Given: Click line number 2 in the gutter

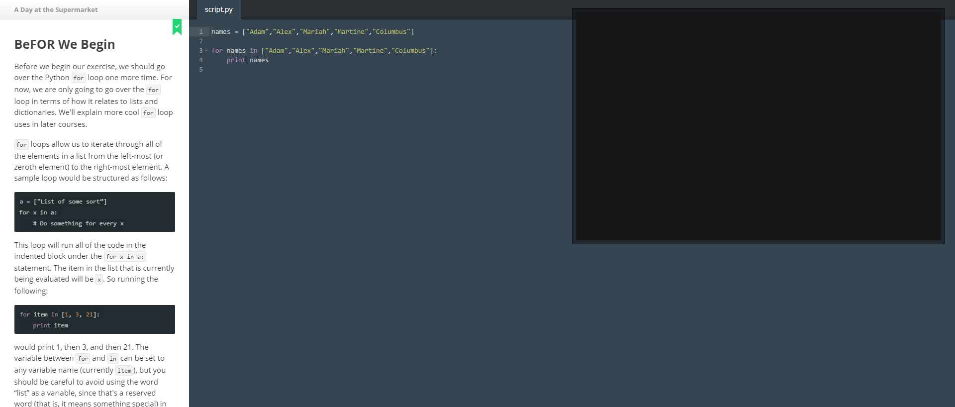Looking at the screenshot, I should click(201, 41).
